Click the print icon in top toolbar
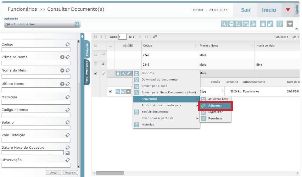 [231, 24]
